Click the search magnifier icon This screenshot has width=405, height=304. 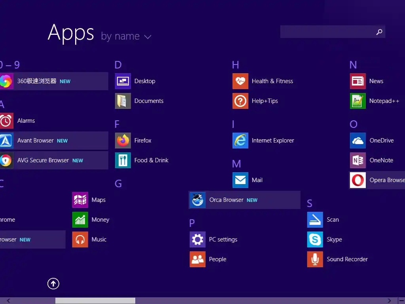pos(379,32)
